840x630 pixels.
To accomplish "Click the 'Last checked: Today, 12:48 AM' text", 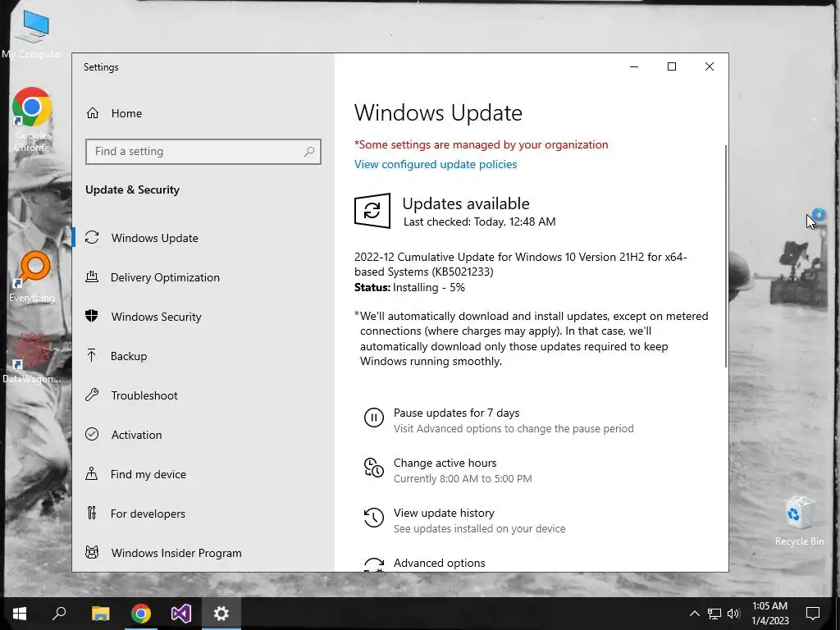I will pyautogui.click(x=479, y=221).
